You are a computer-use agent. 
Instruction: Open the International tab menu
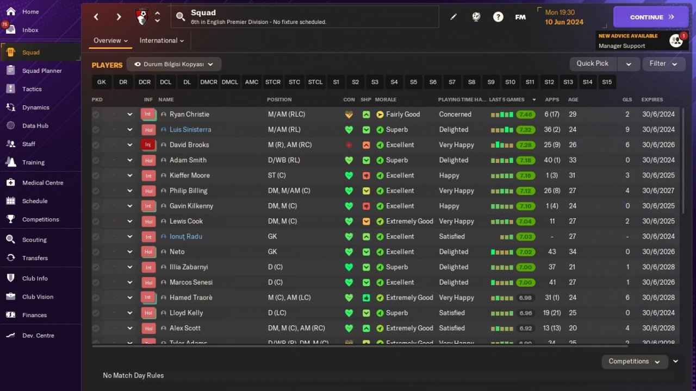pos(161,41)
